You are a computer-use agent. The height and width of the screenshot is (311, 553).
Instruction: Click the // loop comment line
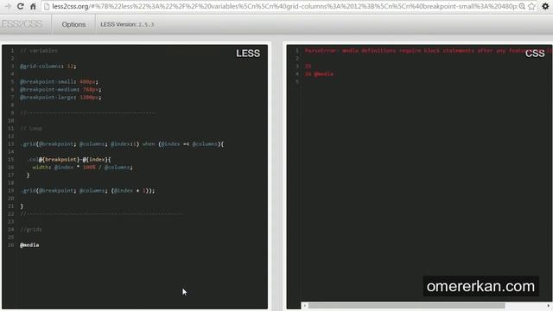31,129
